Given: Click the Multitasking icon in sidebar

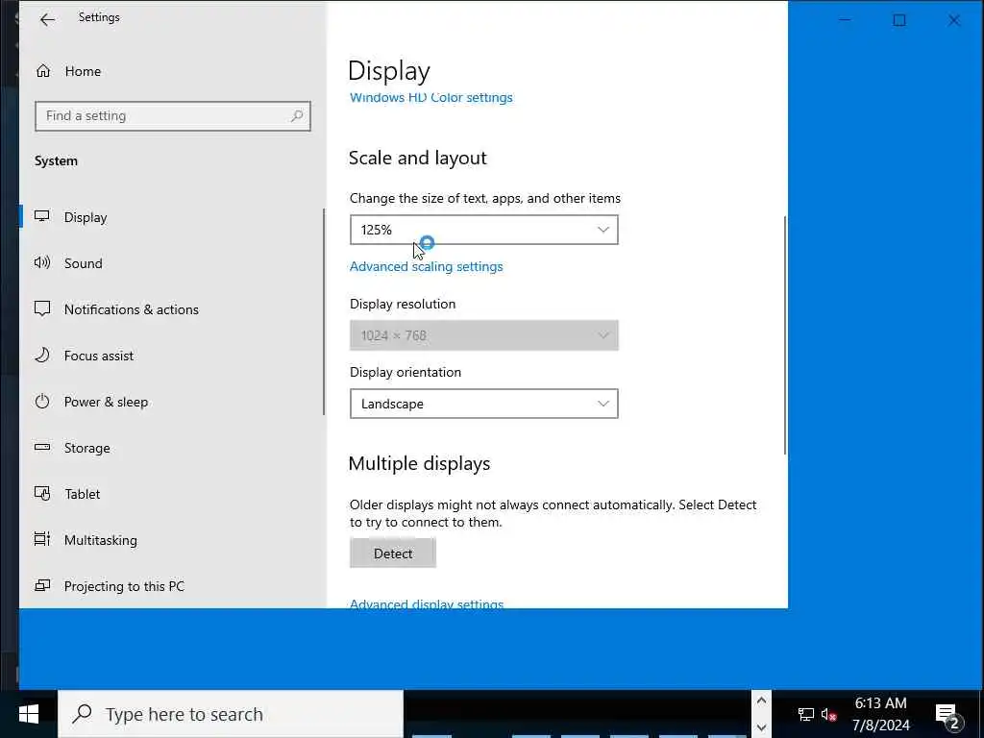Looking at the screenshot, I should click(x=42, y=539).
